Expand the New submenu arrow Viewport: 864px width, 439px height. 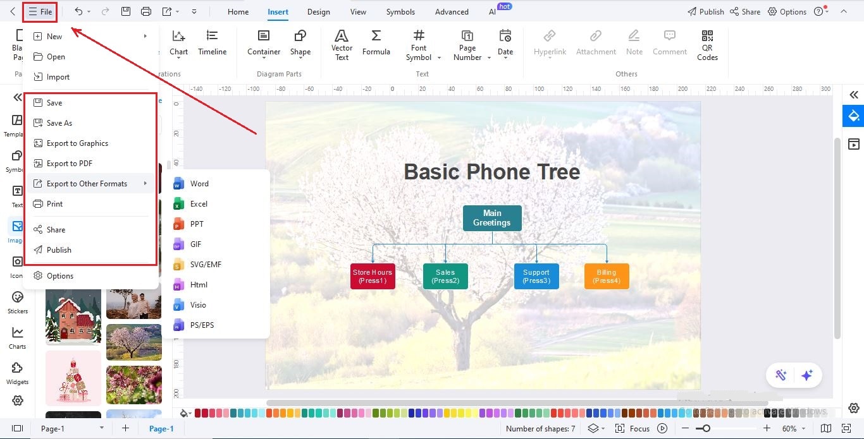[x=145, y=36]
